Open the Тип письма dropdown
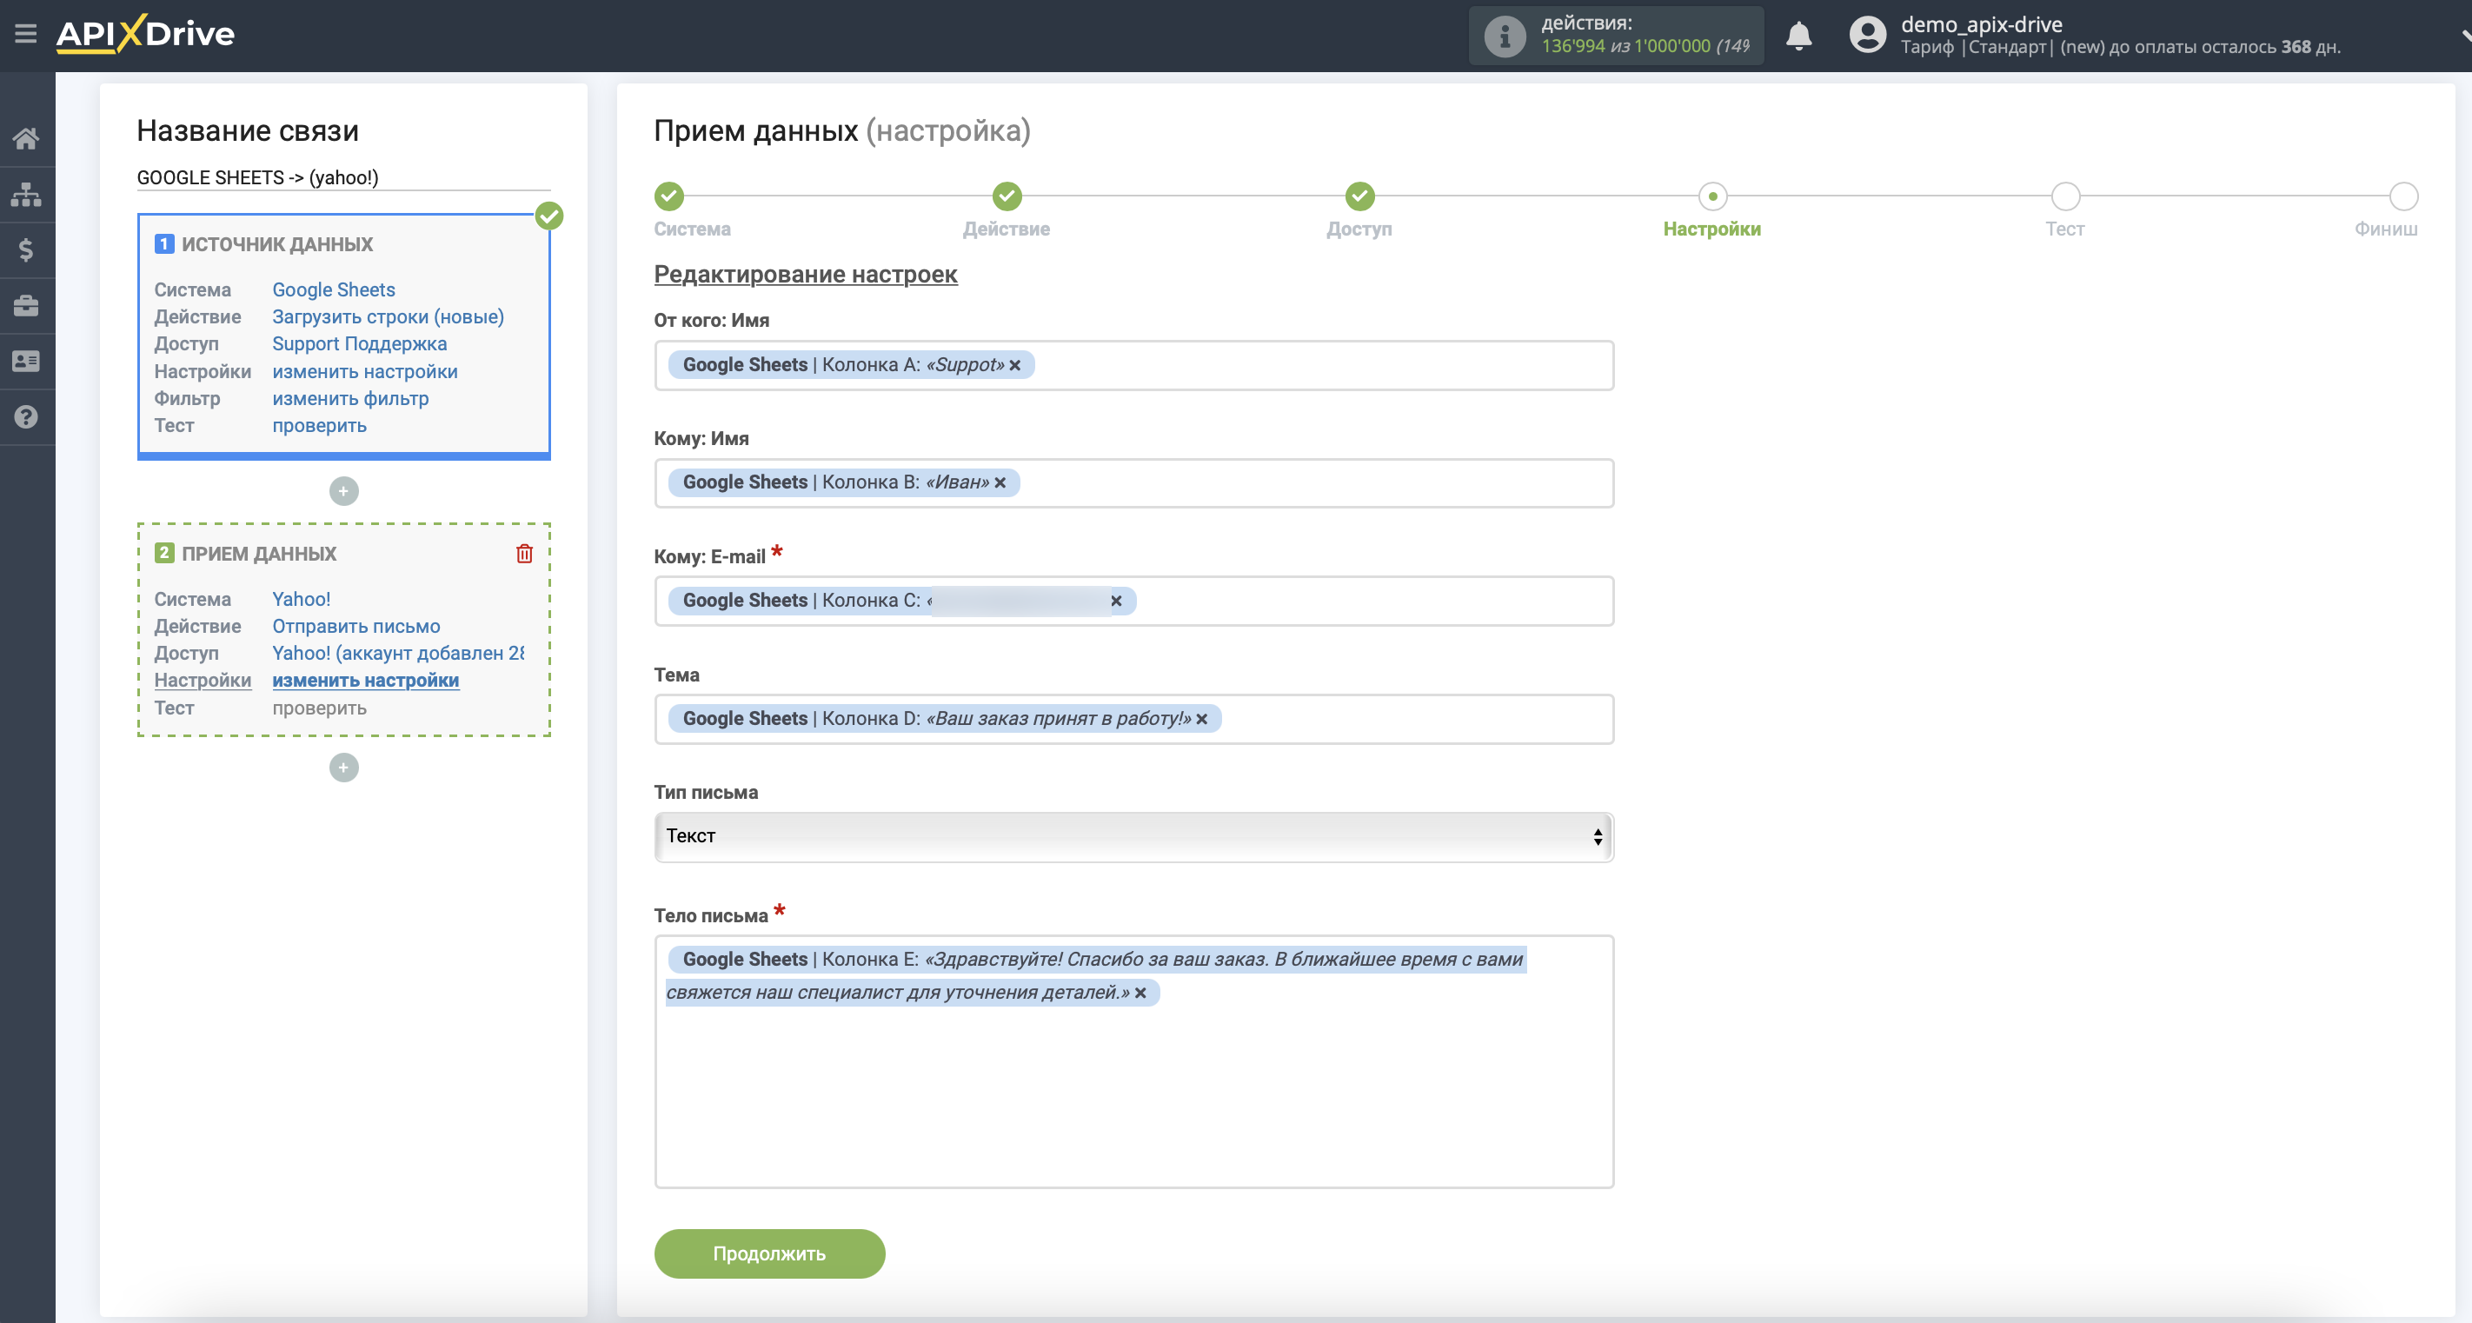 coord(1133,836)
